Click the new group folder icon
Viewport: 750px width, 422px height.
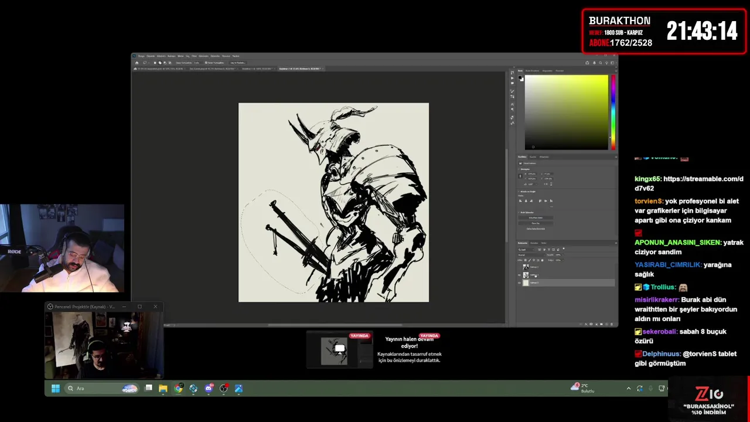[x=602, y=324]
